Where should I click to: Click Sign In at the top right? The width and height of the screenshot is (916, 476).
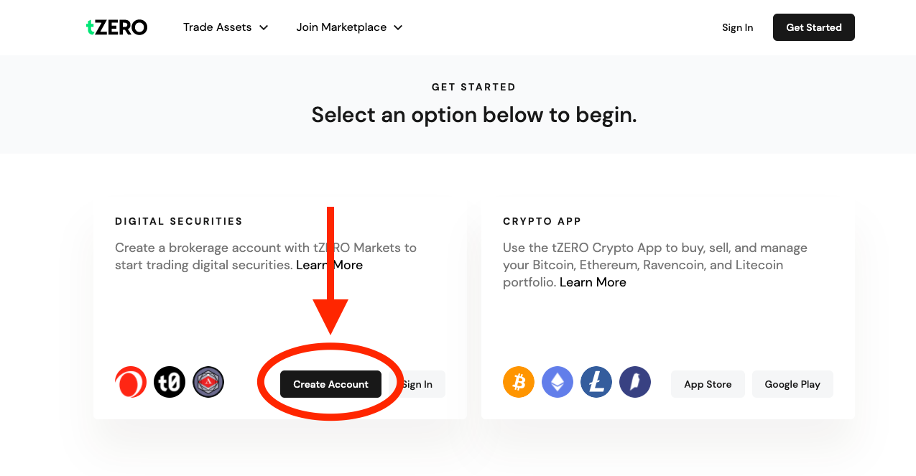pos(737,27)
